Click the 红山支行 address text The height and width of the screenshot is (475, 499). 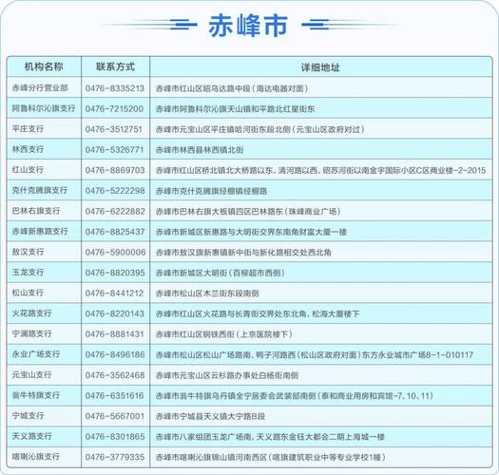pos(320,170)
